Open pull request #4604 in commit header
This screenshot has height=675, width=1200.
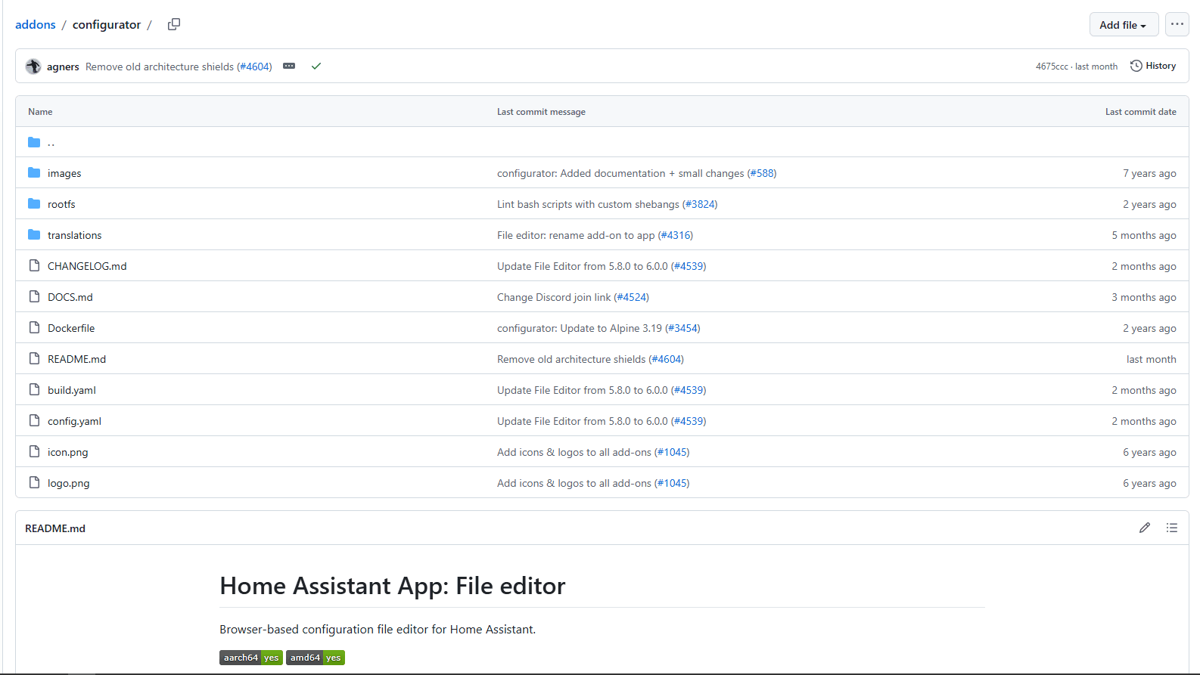pos(256,67)
